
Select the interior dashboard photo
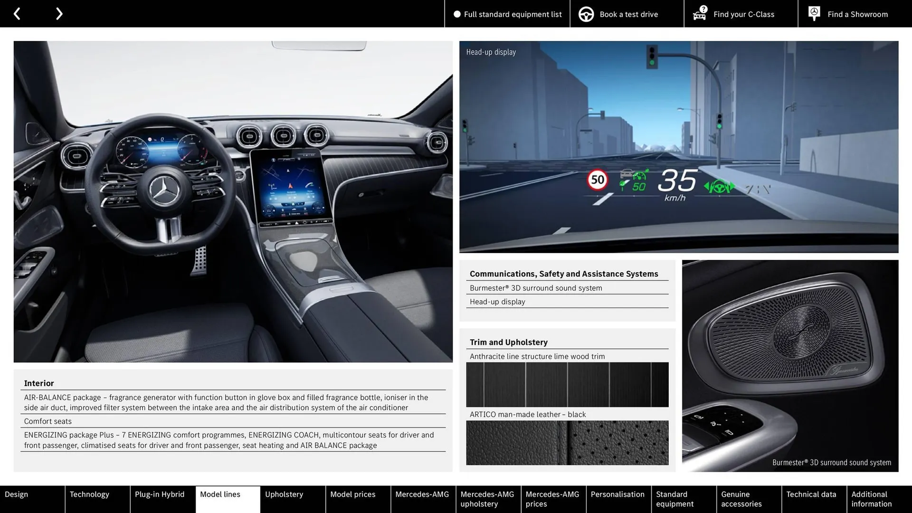[234, 202]
